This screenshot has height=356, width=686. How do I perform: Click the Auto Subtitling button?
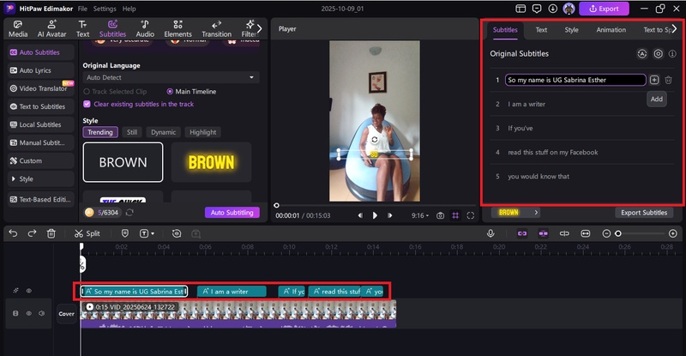coord(232,212)
